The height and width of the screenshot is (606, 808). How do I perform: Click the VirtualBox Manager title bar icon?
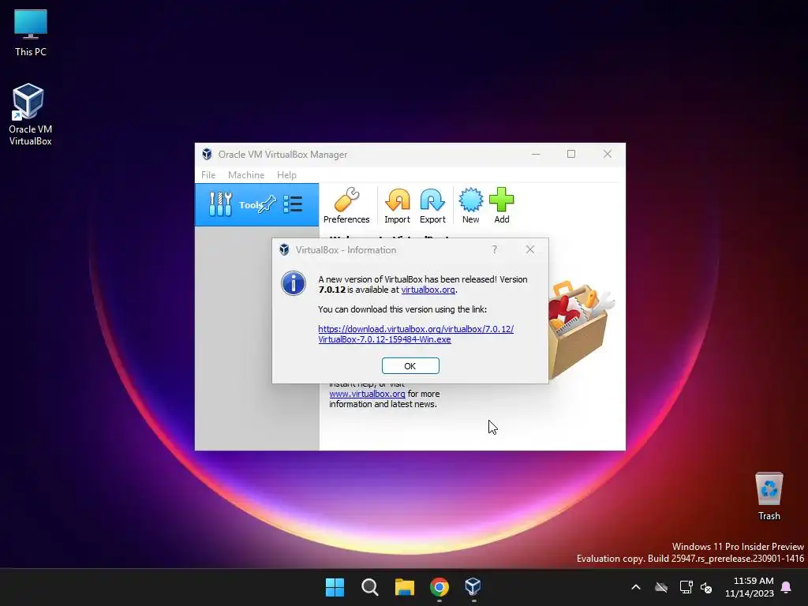207,154
